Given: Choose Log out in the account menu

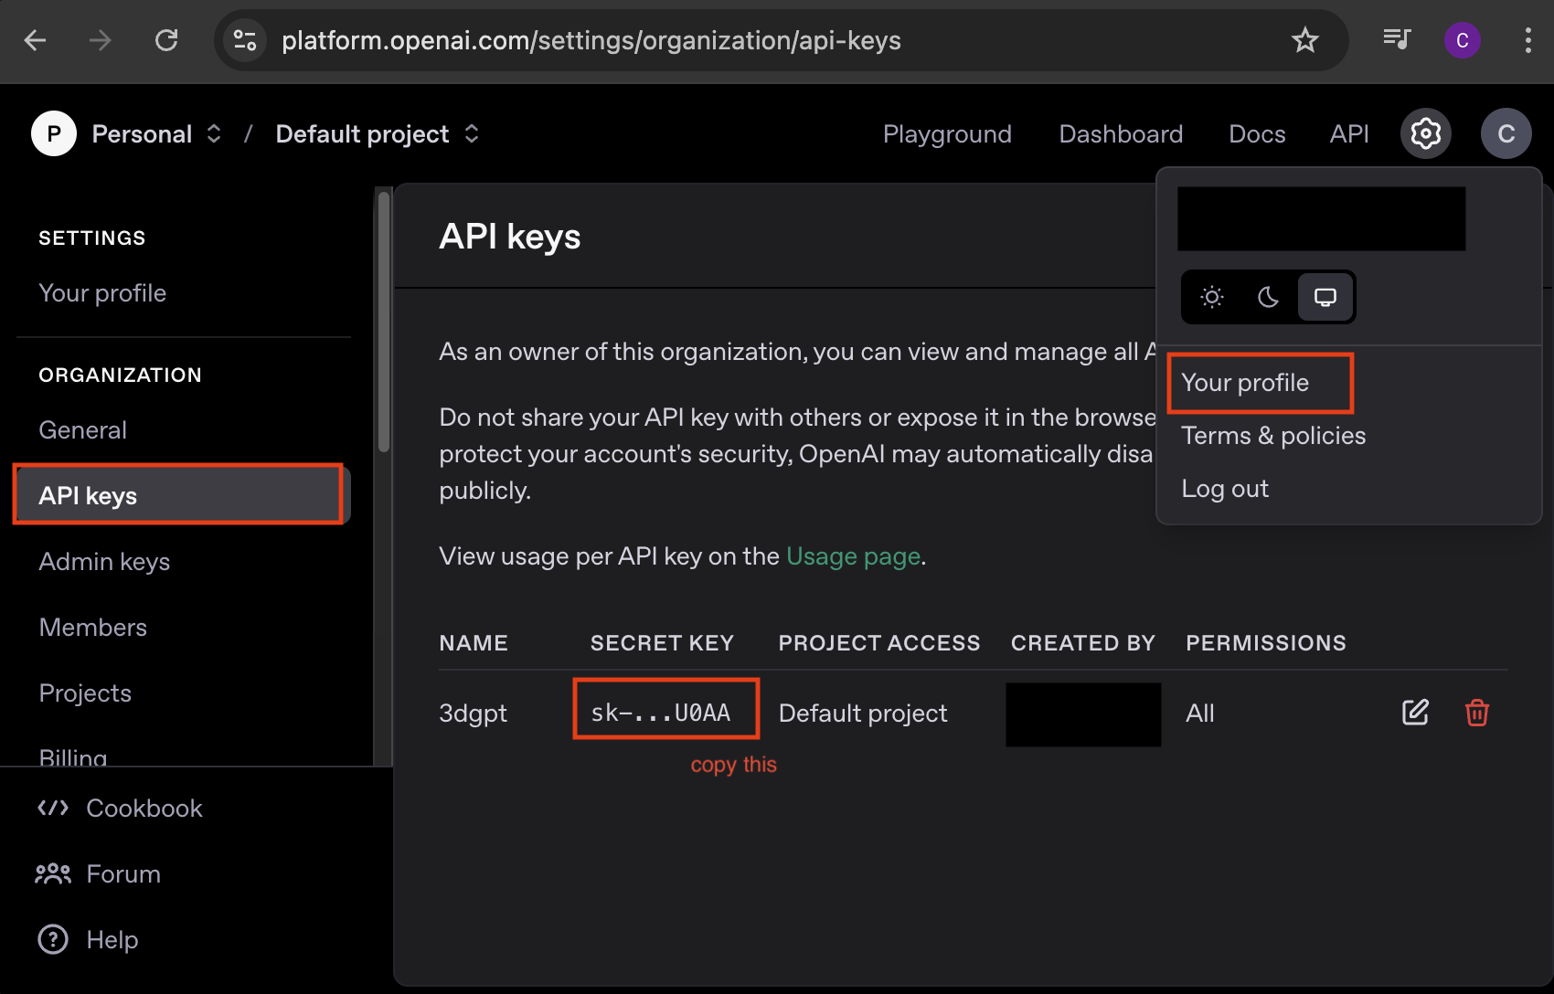Looking at the screenshot, I should 1225,489.
